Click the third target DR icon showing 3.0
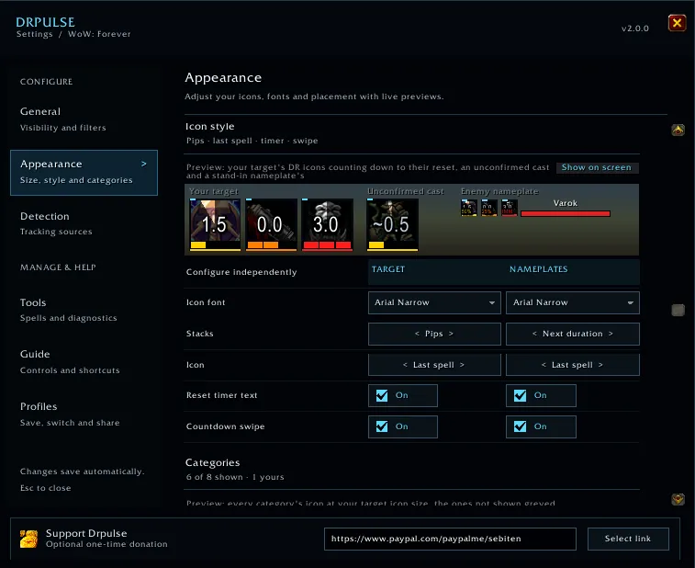Screen dimensions: 695x568 (x=327, y=224)
